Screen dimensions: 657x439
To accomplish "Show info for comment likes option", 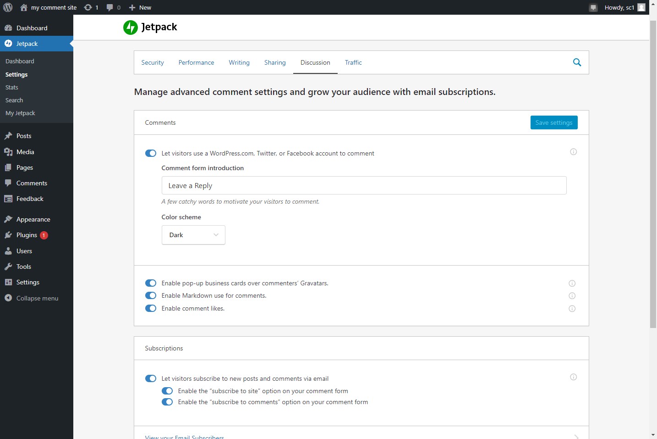I will coord(572,309).
